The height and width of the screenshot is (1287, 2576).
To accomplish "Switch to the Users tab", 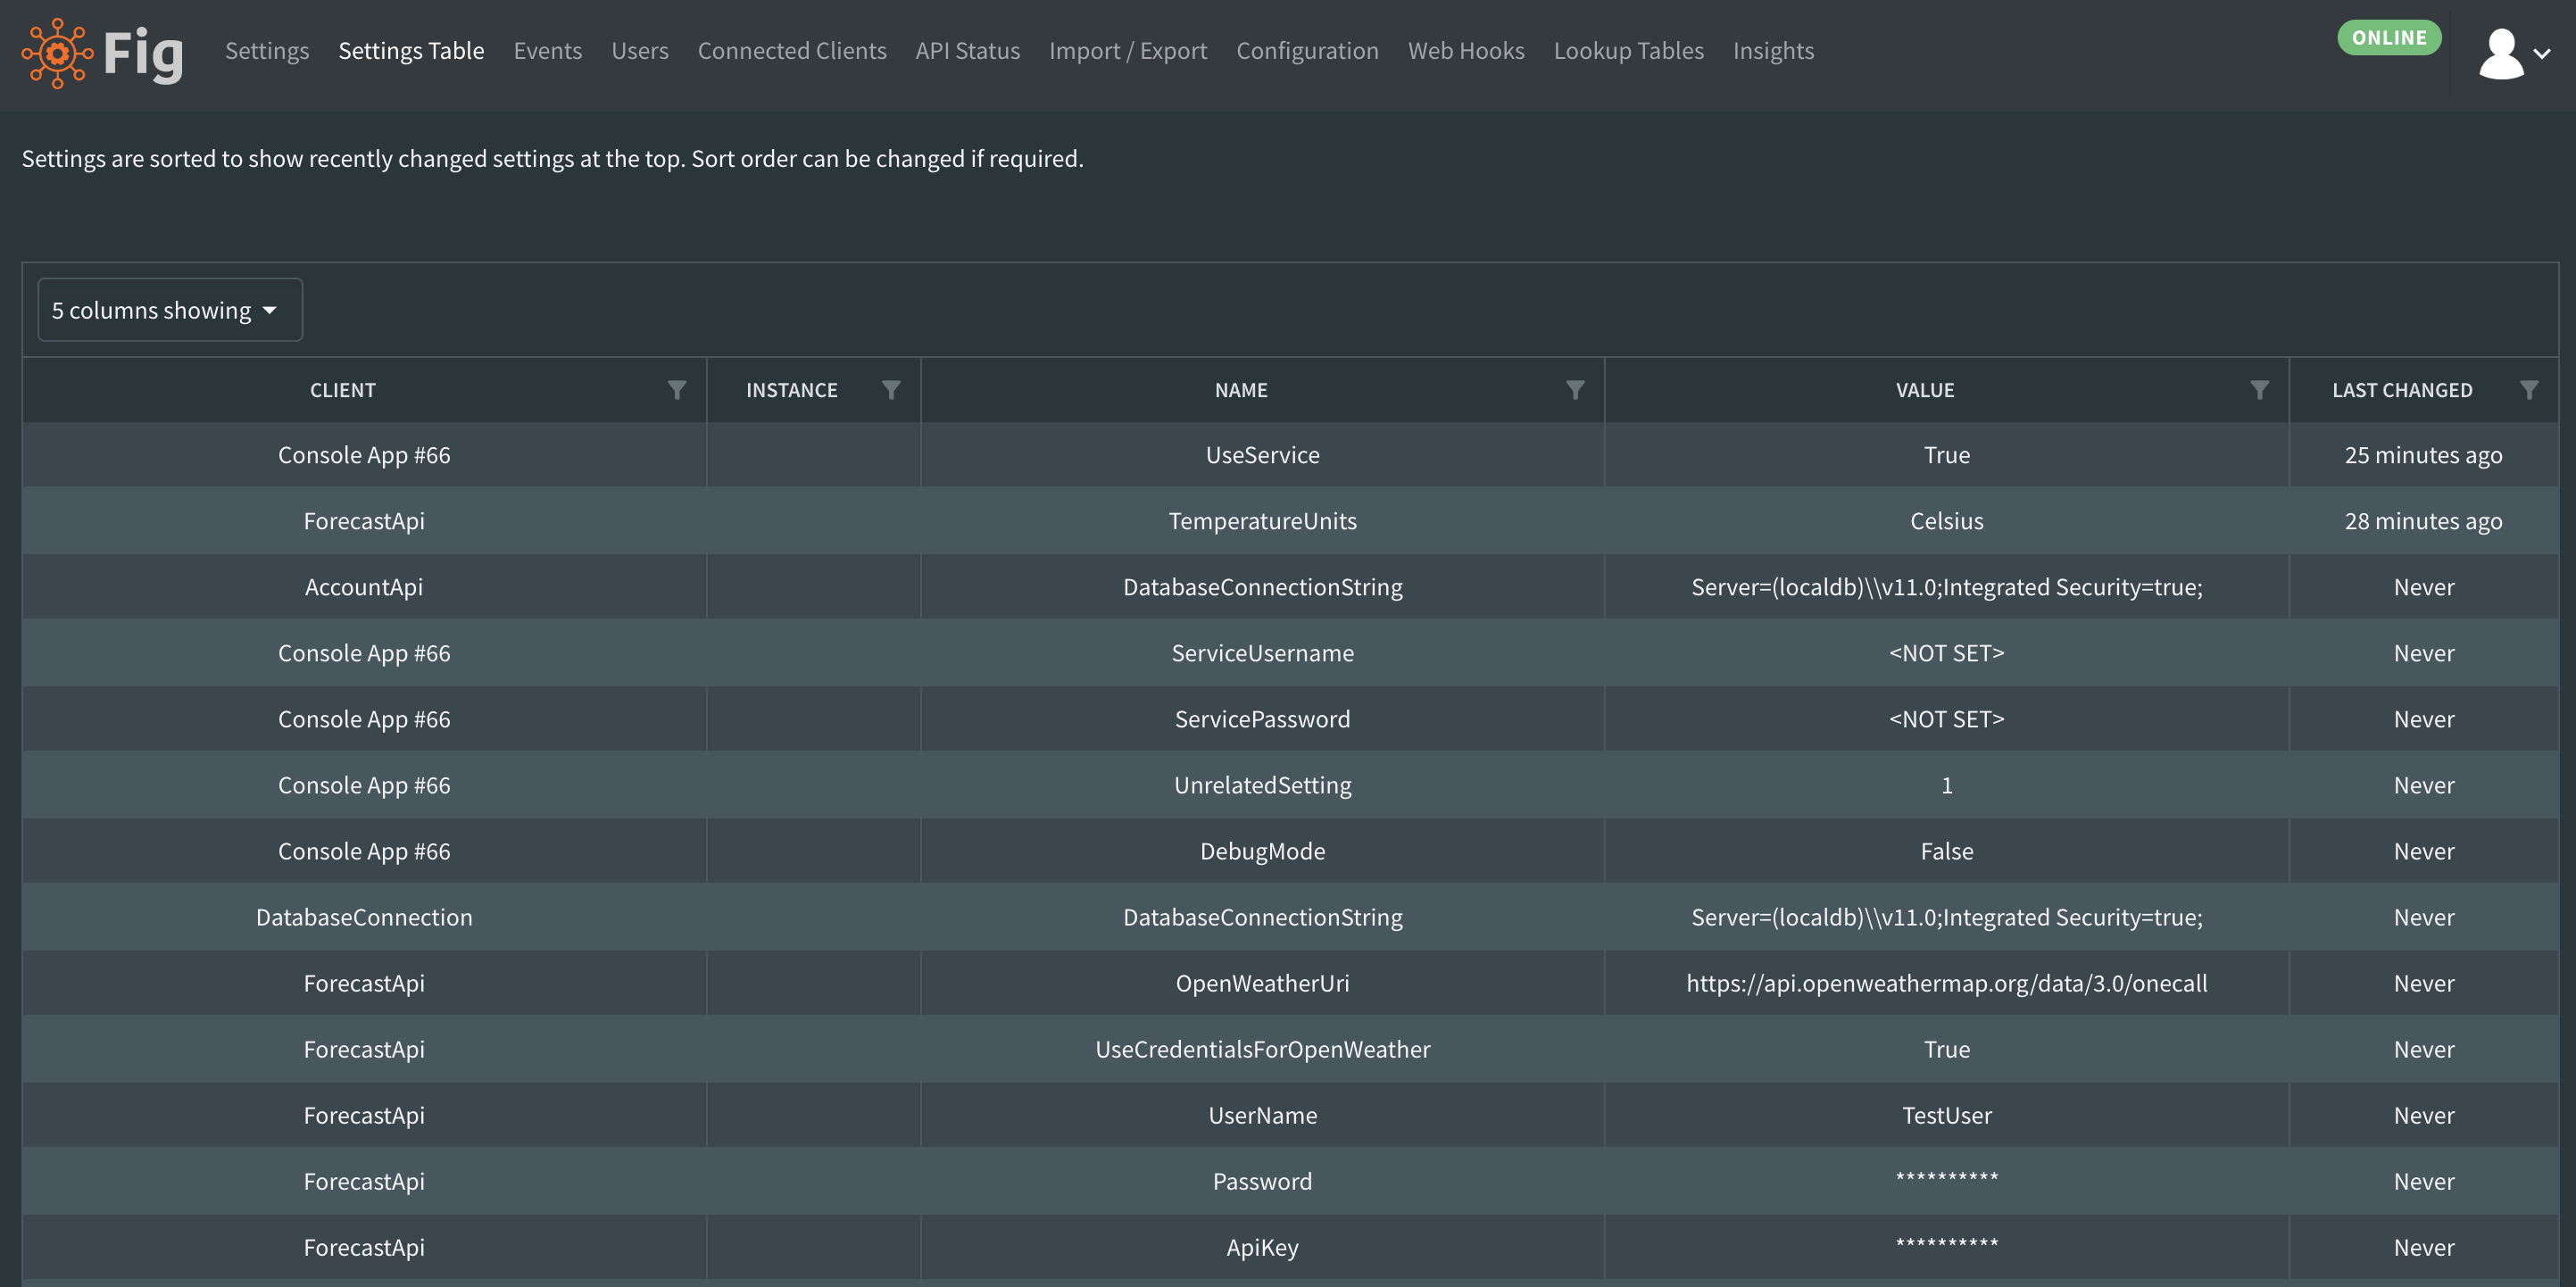I will [x=640, y=50].
